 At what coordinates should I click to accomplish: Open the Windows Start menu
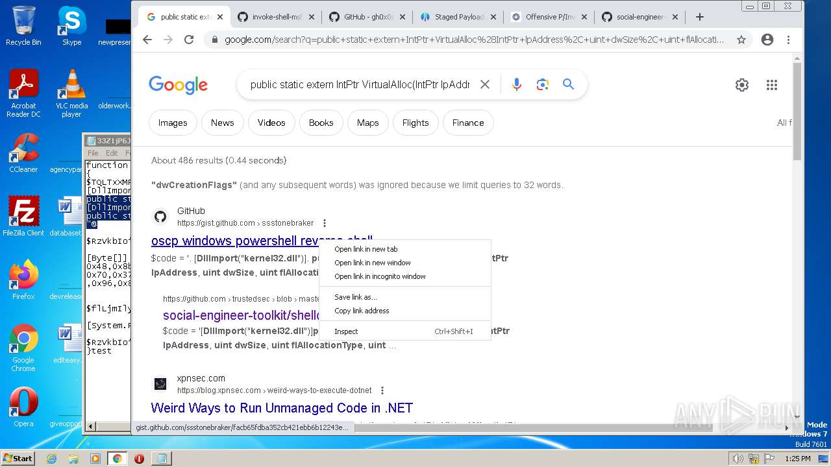[18, 459]
